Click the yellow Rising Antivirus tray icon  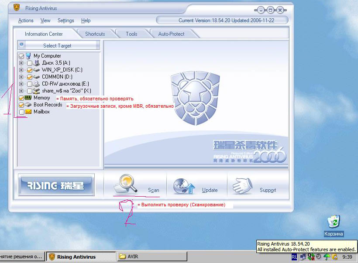tap(335, 257)
